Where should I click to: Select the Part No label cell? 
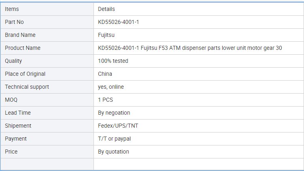[47, 22]
